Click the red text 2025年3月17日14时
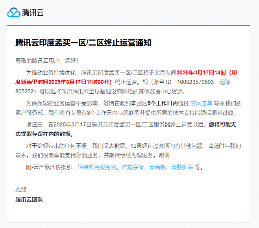The height and width of the screenshot is (228, 259). tap(201, 72)
